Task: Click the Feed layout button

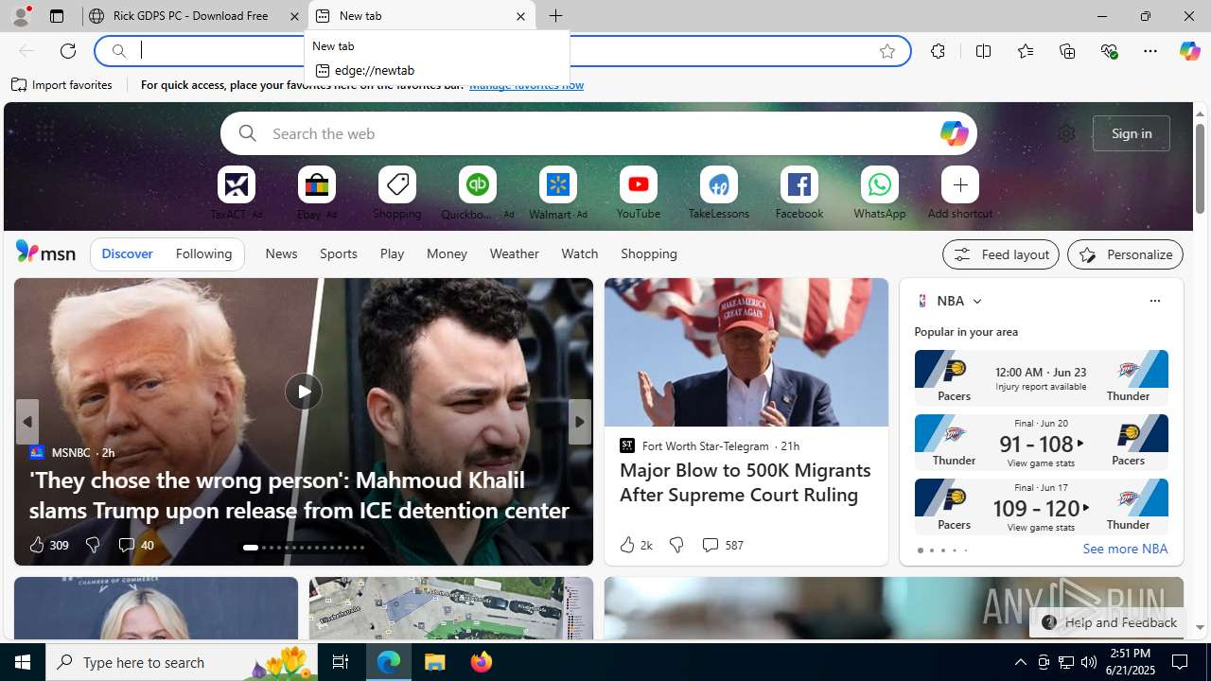Action: coord(1000,254)
